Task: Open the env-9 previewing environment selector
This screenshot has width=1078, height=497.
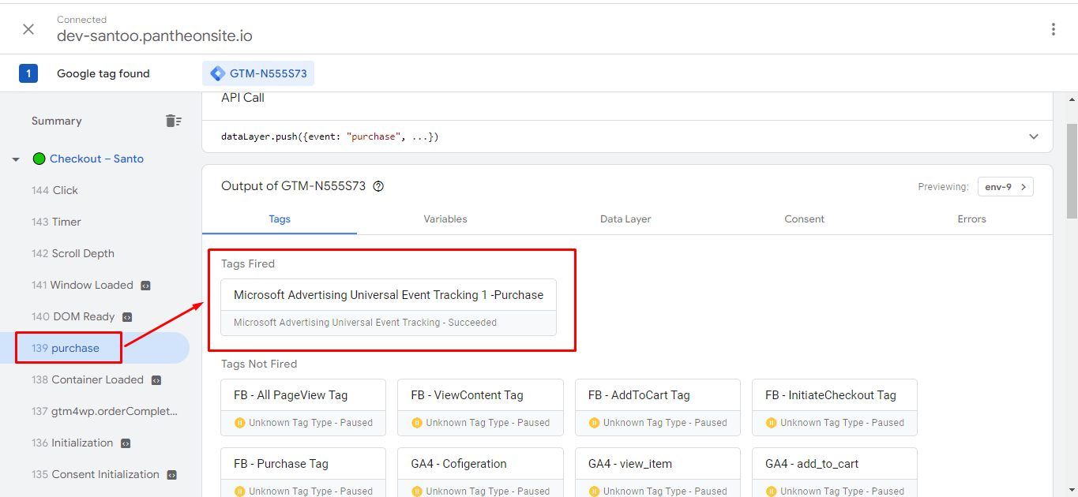Action: click(x=1005, y=187)
